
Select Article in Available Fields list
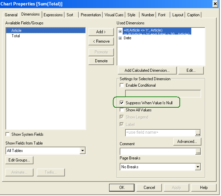[46, 30]
